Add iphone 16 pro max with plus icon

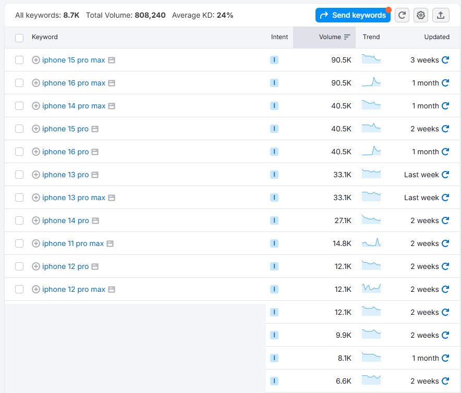point(36,83)
